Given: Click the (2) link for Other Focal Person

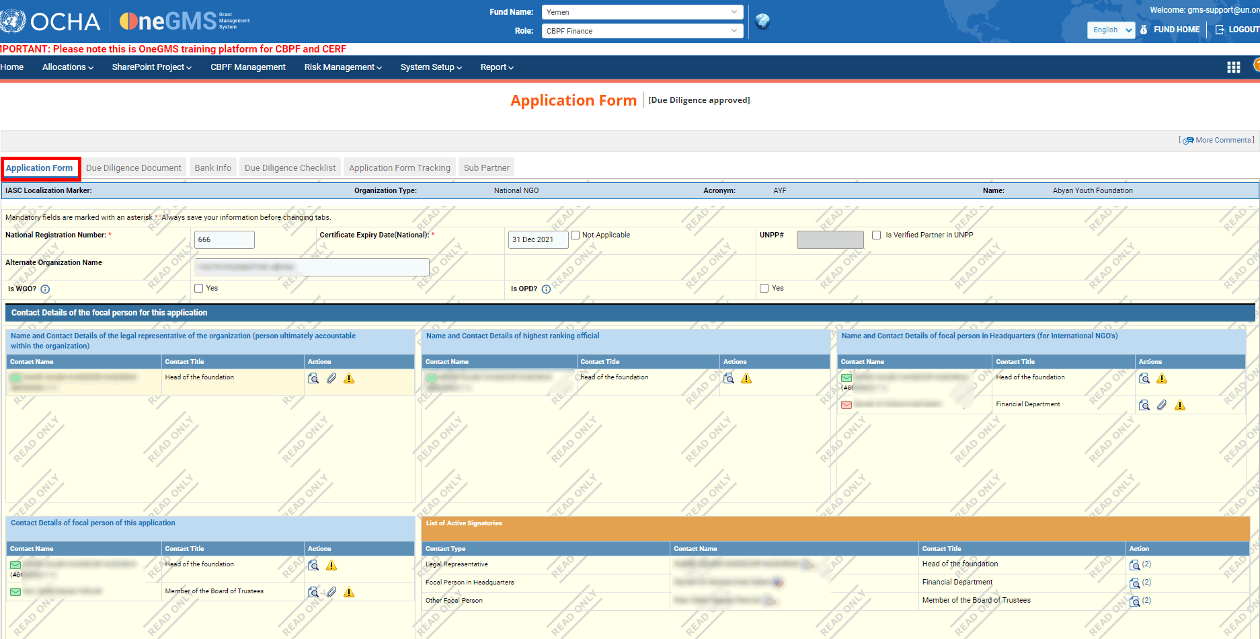Looking at the screenshot, I should [1146, 601].
